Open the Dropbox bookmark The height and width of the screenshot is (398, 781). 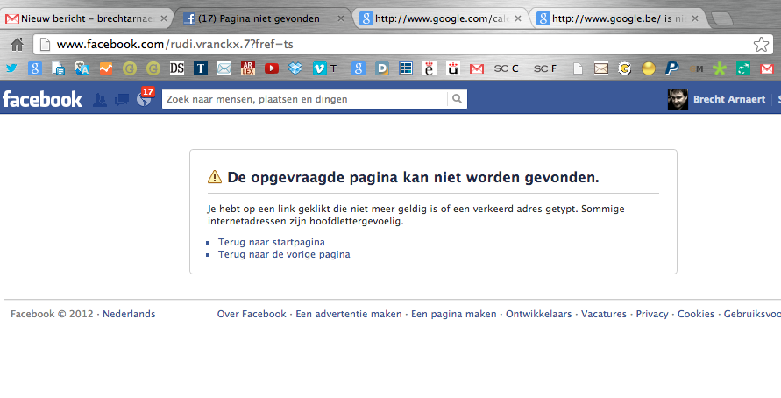295,68
